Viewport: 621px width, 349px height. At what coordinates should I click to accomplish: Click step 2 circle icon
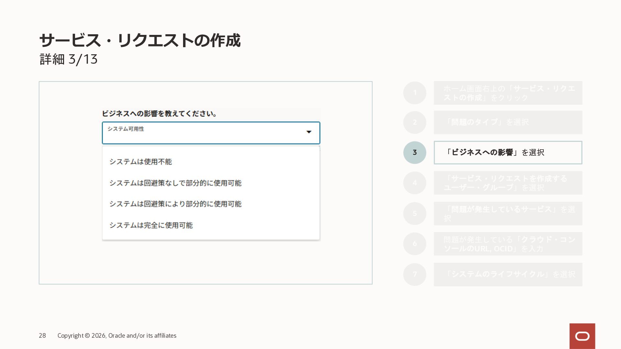coord(415,122)
